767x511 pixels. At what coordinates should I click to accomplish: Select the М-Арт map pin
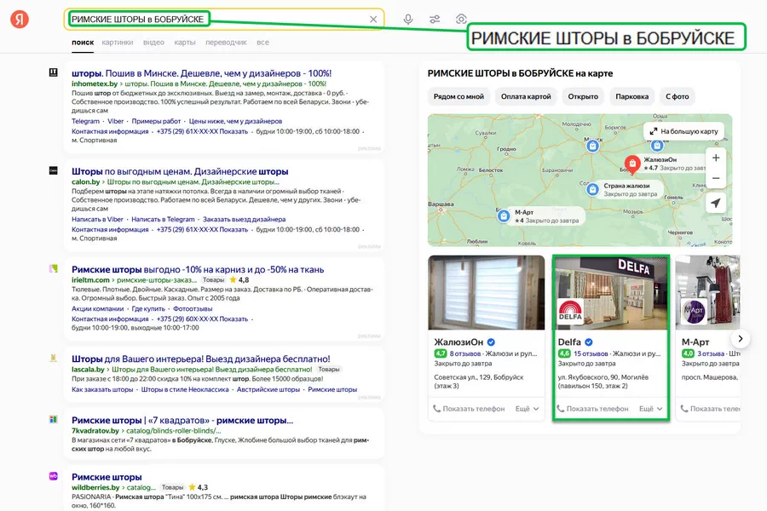pyautogui.click(x=504, y=215)
